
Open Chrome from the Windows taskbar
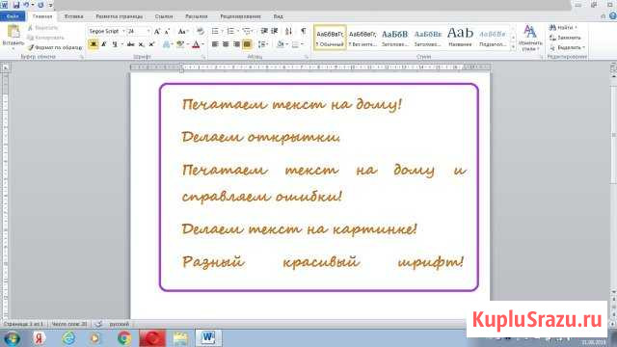point(124,338)
